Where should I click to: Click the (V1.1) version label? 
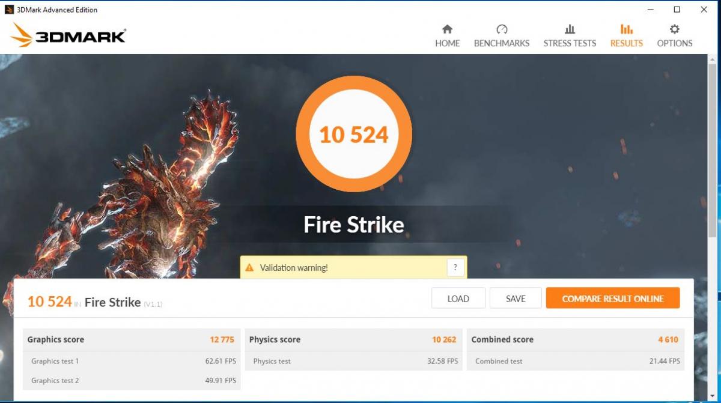[153, 305]
